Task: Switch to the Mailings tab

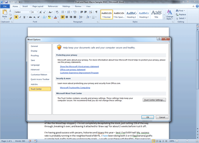Action: pyautogui.click(x=66, y=6)
